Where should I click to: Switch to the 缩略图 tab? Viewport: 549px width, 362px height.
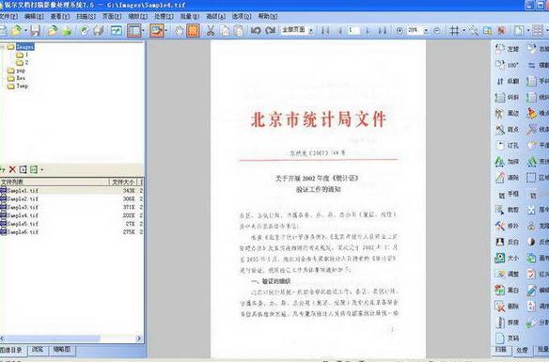62,350
